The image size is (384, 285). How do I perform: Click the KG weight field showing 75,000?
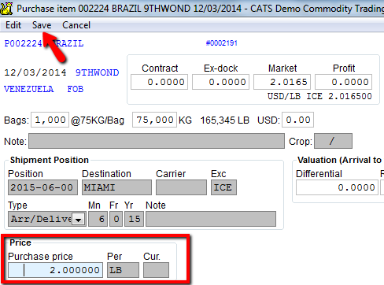(154, 120)
